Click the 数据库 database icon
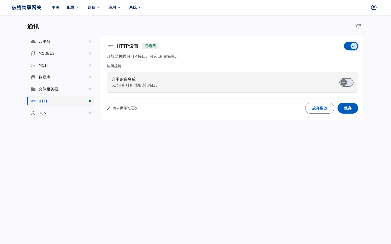The image size is (391, 244). pyautogui.click(x=33, y=77)
